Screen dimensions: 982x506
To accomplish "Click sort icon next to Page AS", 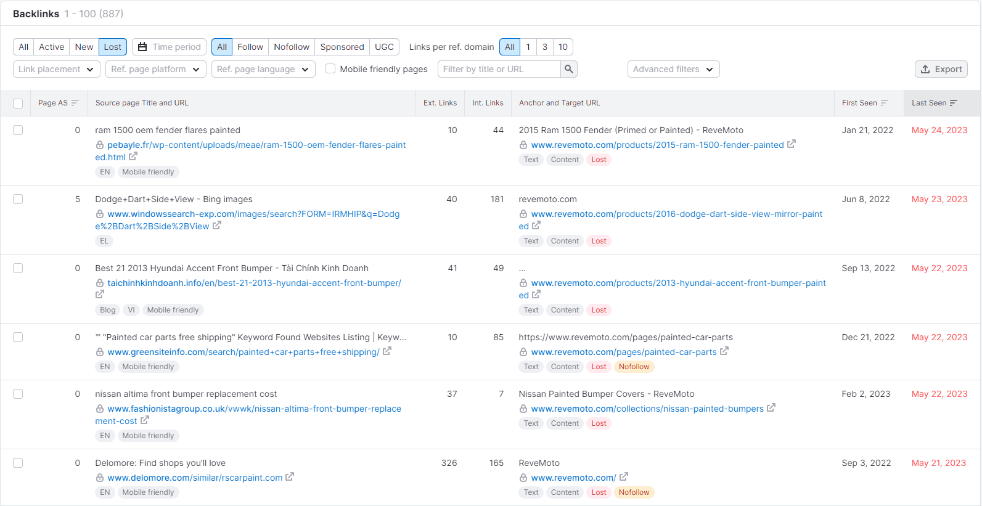I will (x=75, y=103).
